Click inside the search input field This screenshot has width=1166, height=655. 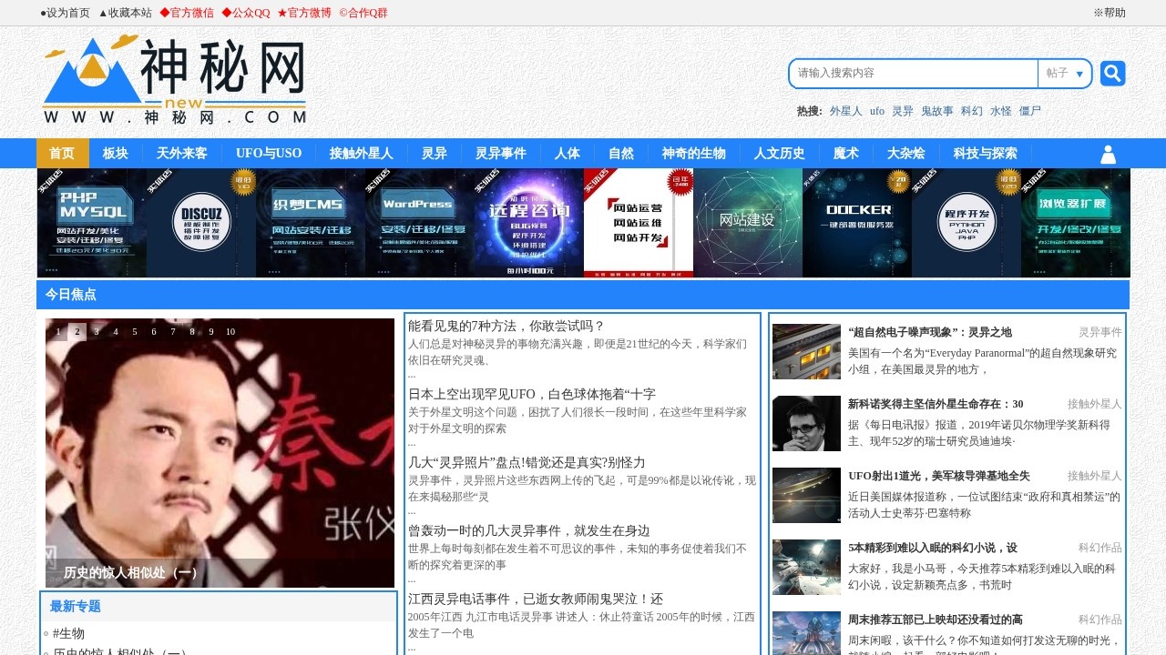coord(911,73)
